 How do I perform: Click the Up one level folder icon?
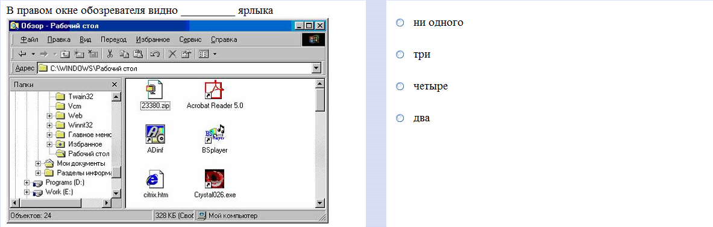(65, 54)
